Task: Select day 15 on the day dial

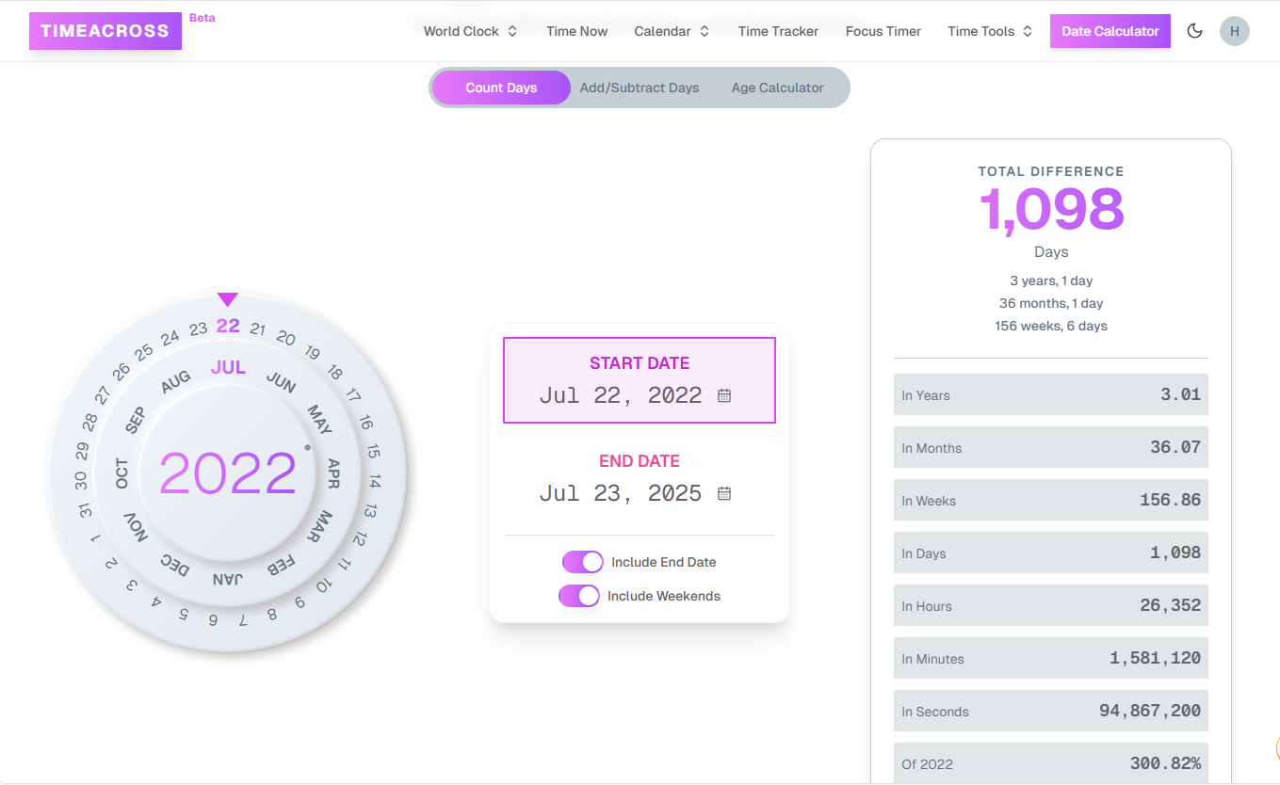Action: (x=373, y=452)
